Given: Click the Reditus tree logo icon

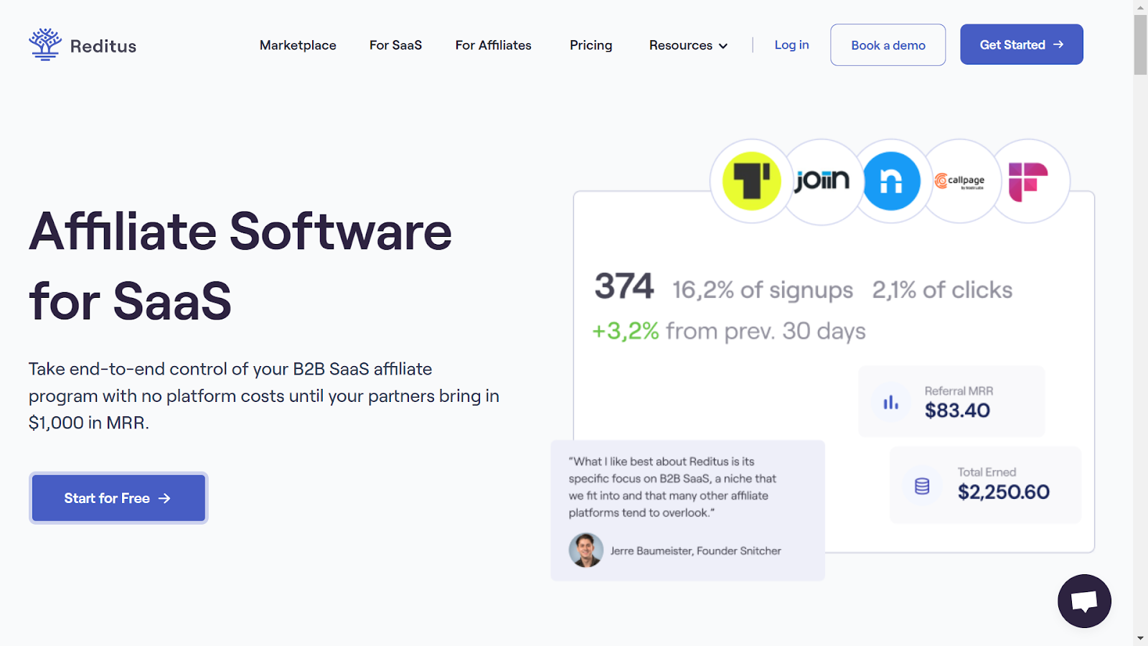Looking at the screenshot, I should pyautogui.click(x=45, y=45).
